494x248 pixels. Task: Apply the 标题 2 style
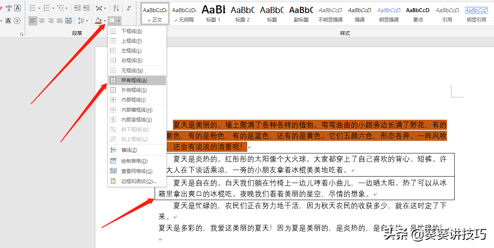[243, 13]
